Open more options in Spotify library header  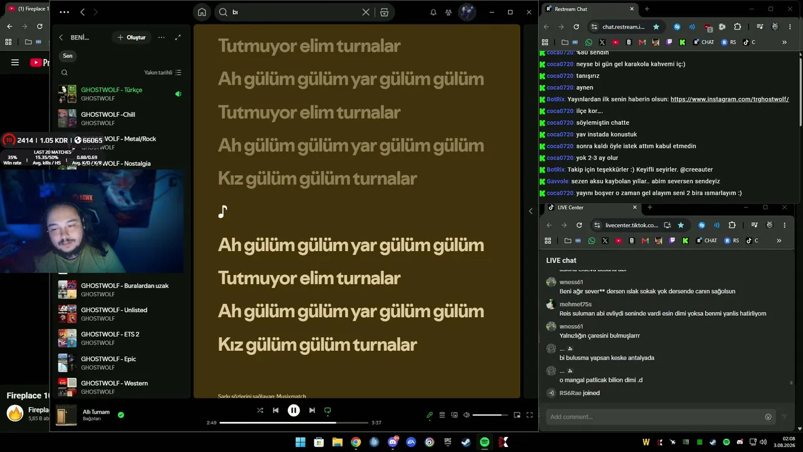(x=161, y=38)
